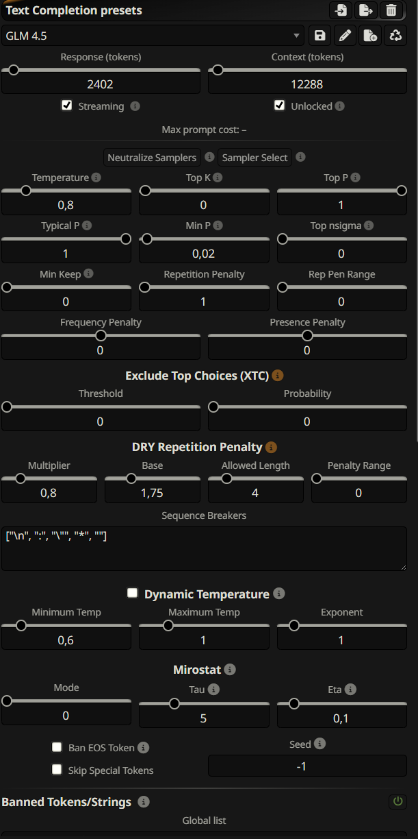Click the Temperature slider track
This screenshot has width=418, height=839.
pos(66,191)
